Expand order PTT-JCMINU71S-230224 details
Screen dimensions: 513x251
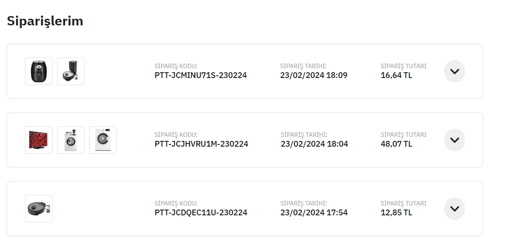click(x=454, y=71)
